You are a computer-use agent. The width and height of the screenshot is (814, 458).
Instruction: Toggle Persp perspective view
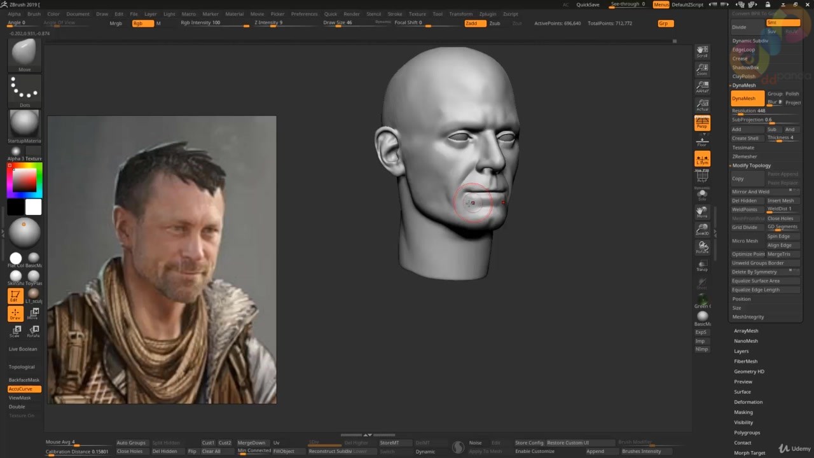pyautogui.click(x=702, y=123)
